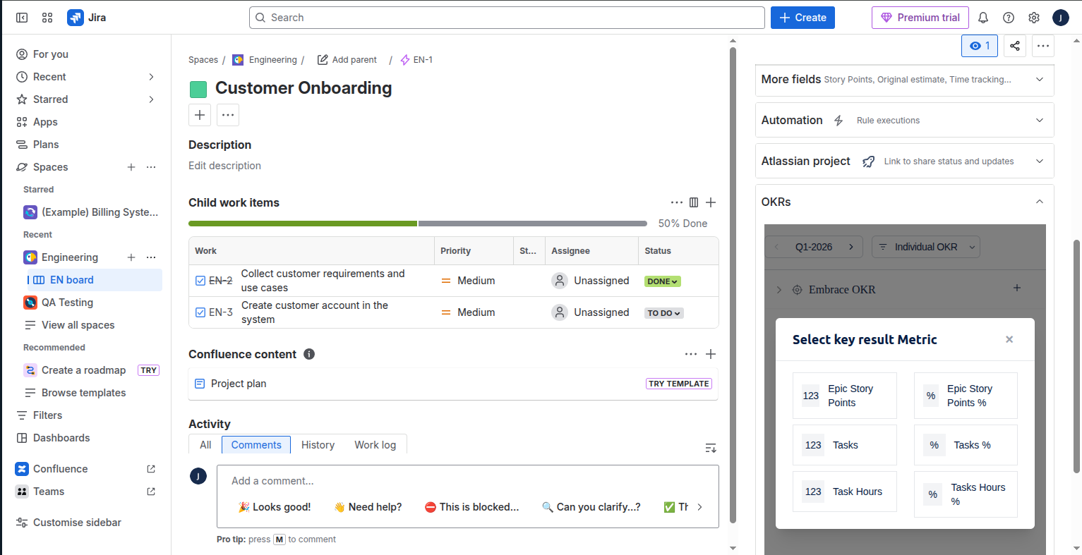Open the help question-mark icon
The image size is (1082, 555).
pyautogui.click(x=1009, y=18)
